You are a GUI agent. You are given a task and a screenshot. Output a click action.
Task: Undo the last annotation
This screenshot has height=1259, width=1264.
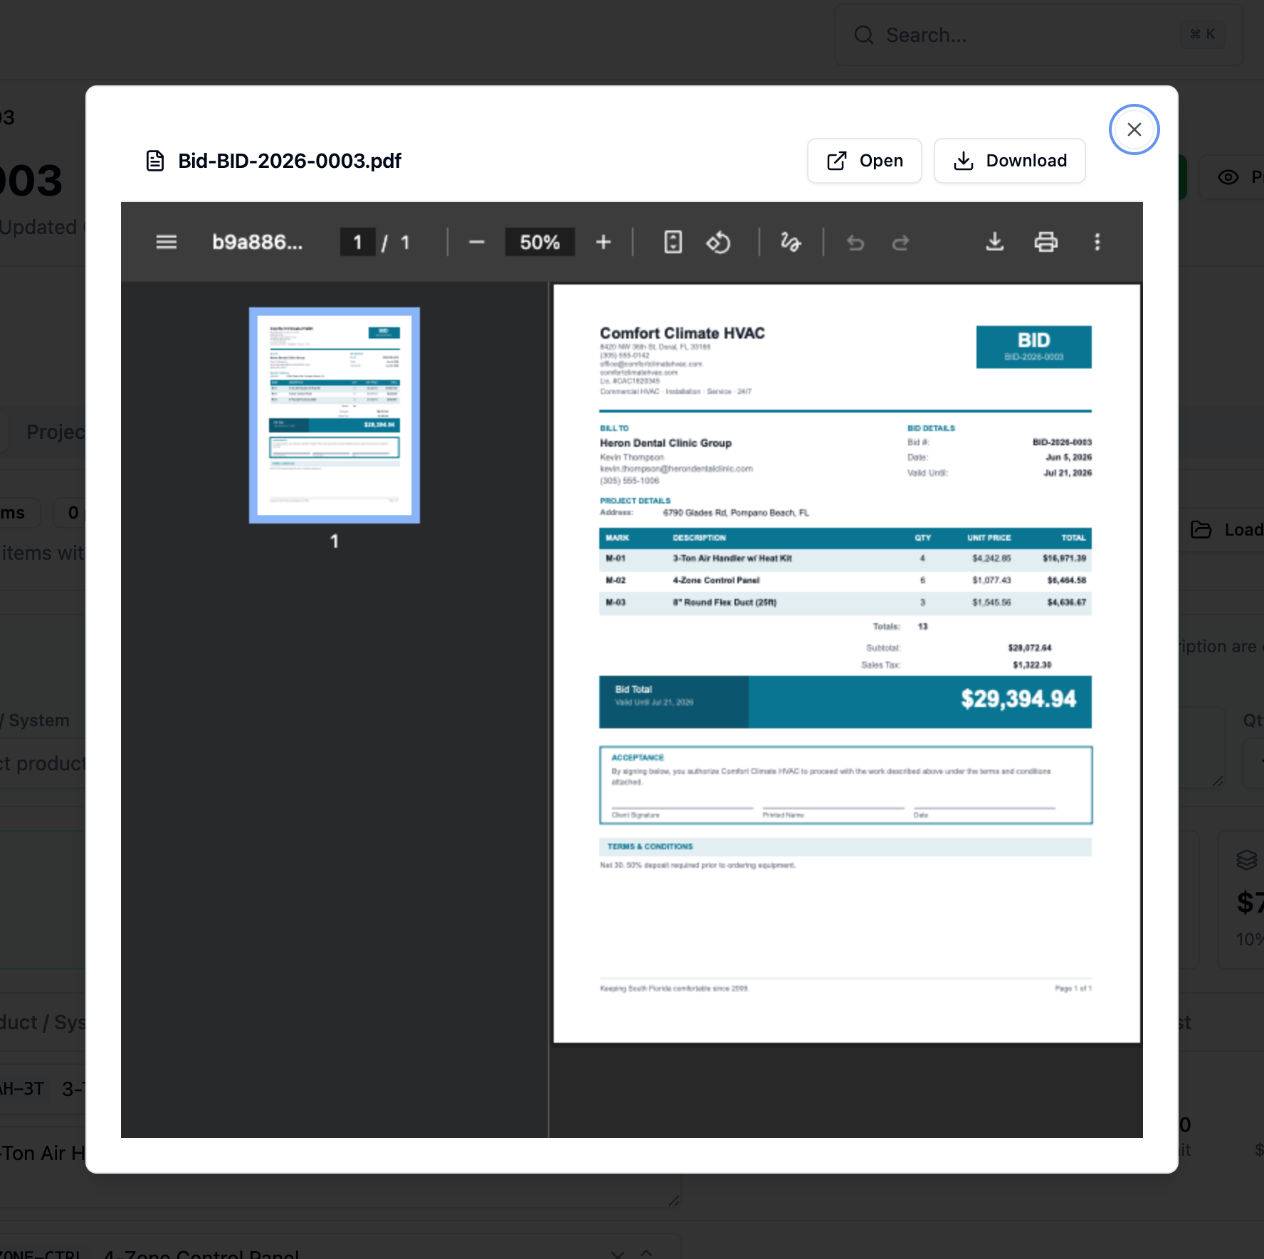[855, 243]
